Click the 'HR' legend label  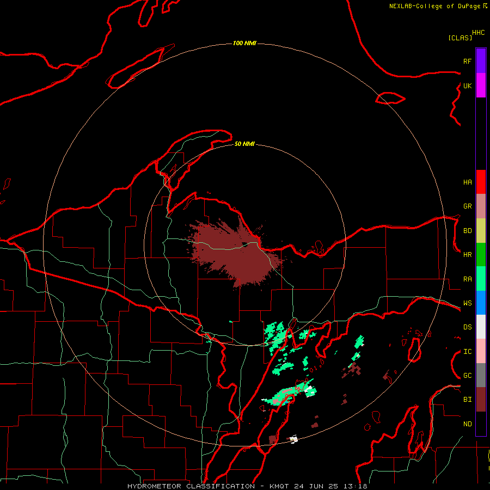coord(467,255)
